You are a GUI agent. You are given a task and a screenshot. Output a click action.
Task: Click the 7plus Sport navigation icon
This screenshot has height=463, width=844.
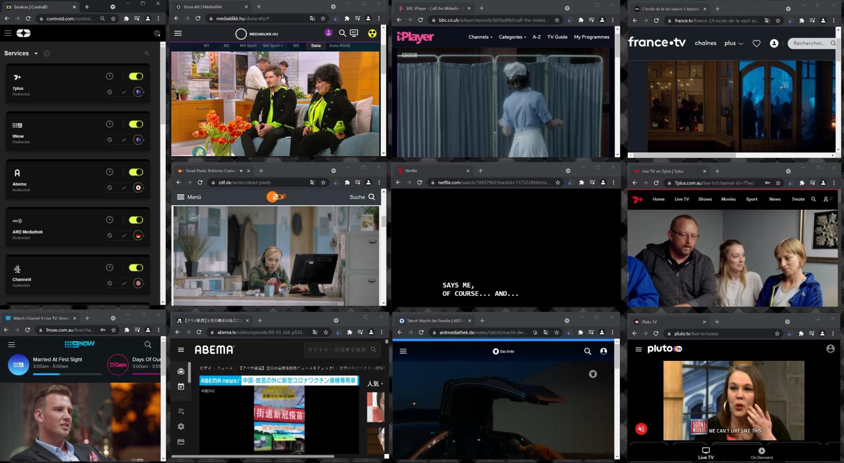click(x=752, y=199)
